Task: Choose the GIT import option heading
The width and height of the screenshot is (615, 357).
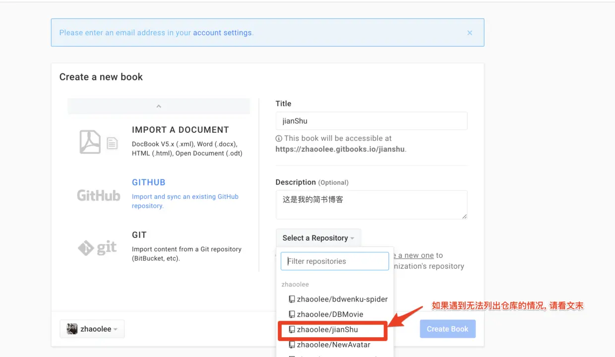Action: tap(139, 235)
